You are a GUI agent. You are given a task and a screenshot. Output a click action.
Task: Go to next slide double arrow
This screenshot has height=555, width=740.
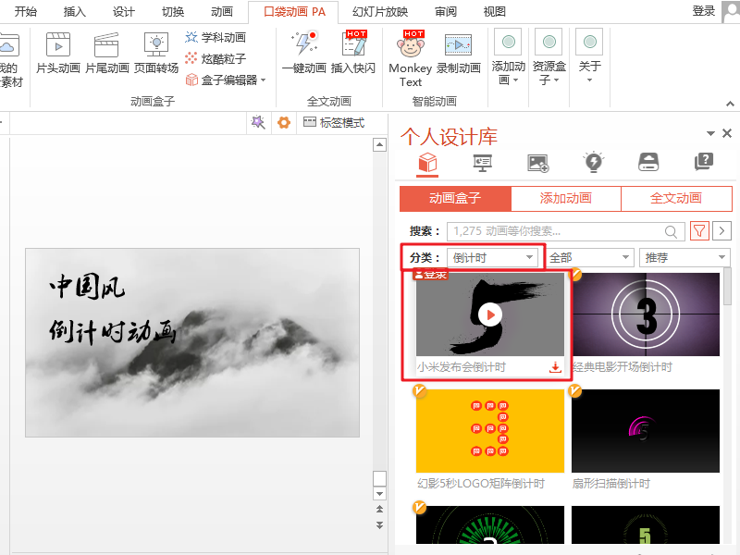pyautogui.click(x=379, y=524)
